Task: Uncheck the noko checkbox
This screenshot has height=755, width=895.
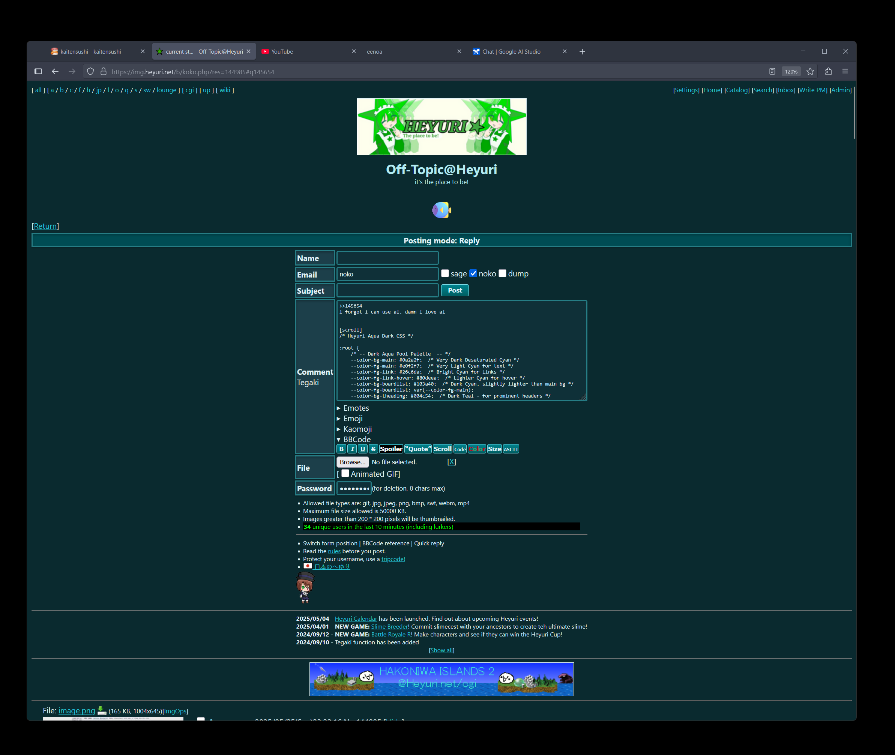Action: [x=473, y=273]
